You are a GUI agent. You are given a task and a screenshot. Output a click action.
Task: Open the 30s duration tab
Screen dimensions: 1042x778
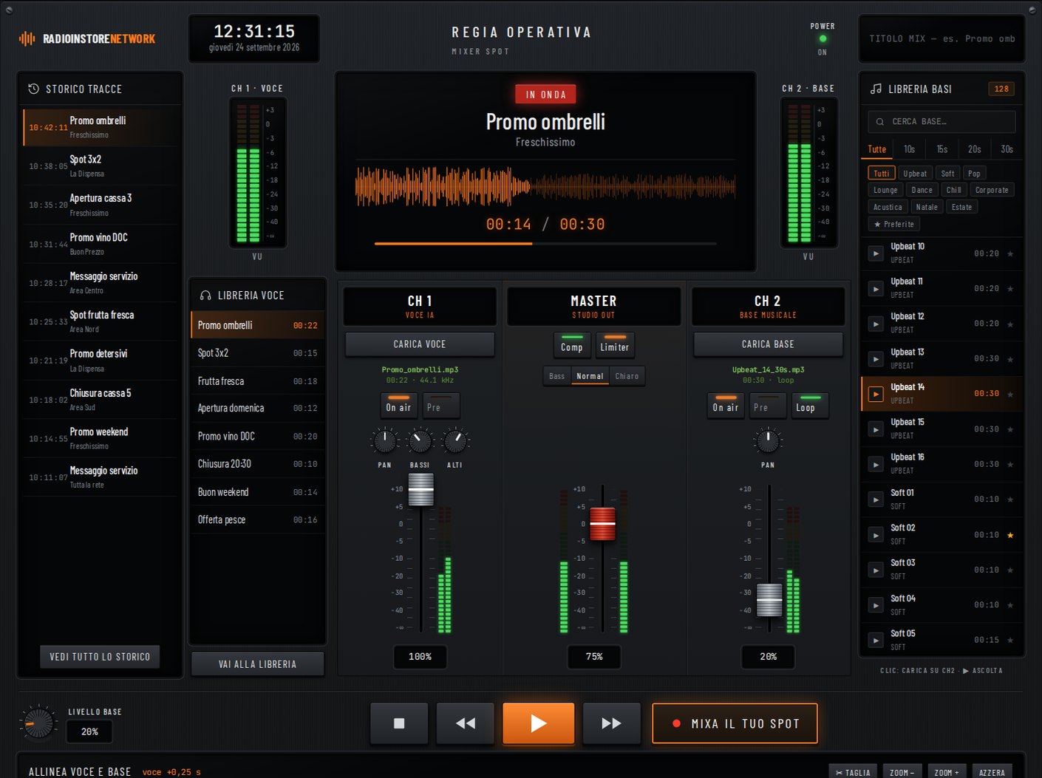tap(1007, 149)
